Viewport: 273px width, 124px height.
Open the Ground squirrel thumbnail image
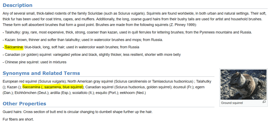[x=243, y=84]
